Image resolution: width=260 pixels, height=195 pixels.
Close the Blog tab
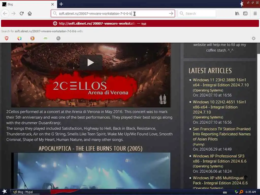[52, 4]
